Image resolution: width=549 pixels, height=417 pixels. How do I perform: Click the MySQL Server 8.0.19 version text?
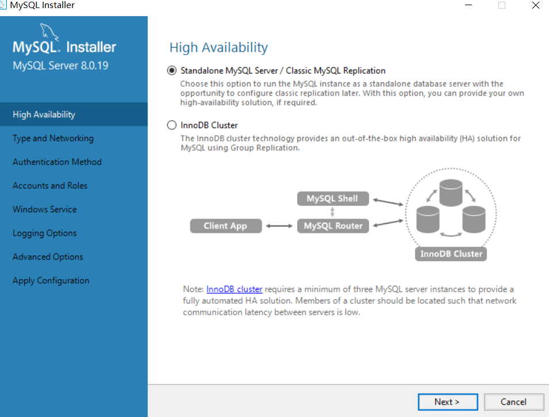click(x=60, y=66)
